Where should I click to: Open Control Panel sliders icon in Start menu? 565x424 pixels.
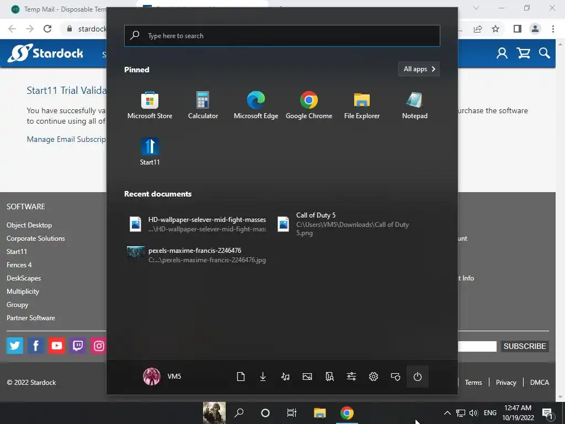351,377
